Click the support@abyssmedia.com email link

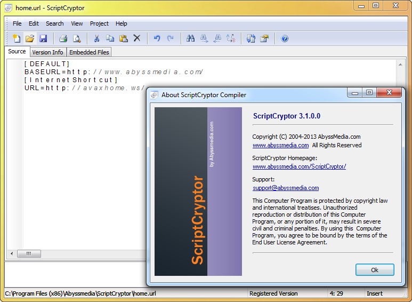286,188
